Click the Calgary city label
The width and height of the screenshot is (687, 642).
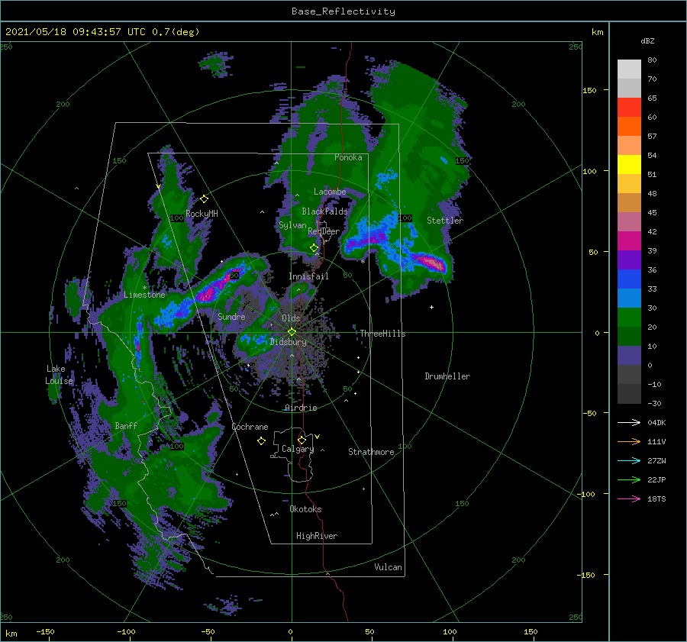coord(298,449)
